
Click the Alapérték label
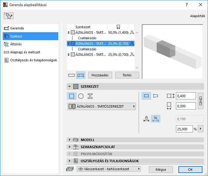[x=198, y=16]
